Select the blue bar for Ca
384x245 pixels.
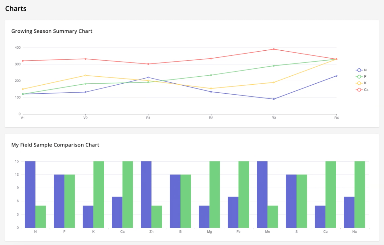[117, 212]
